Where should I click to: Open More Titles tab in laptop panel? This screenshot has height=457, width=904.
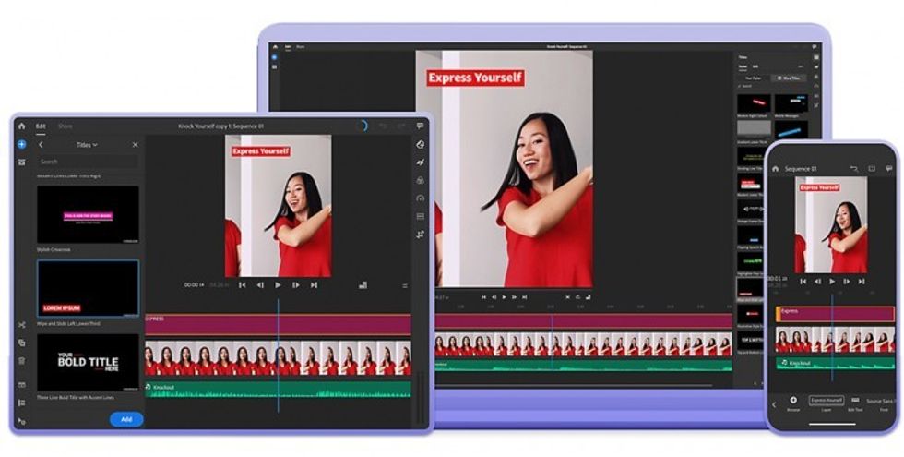point(789,78)
